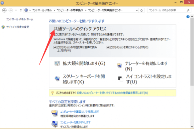This screenshot has height=129, width=194.
Task: Open コンピューターを見やすくします link
Action: (75, 122)
